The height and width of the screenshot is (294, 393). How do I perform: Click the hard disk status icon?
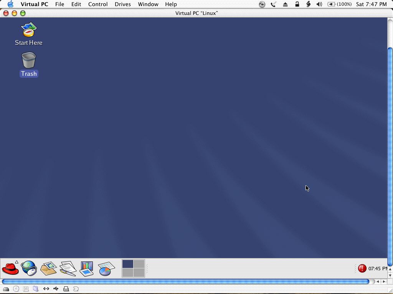[6, 289]
